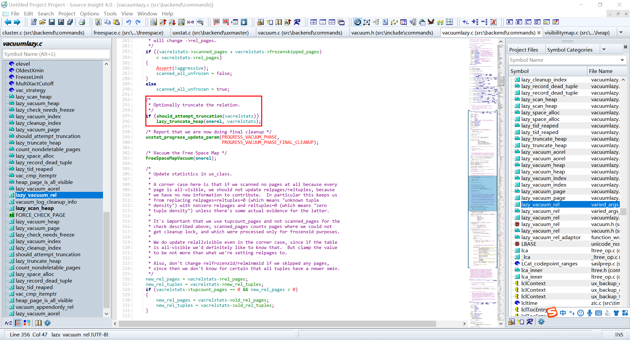Print the file with the printer icon

pos(82,22)
